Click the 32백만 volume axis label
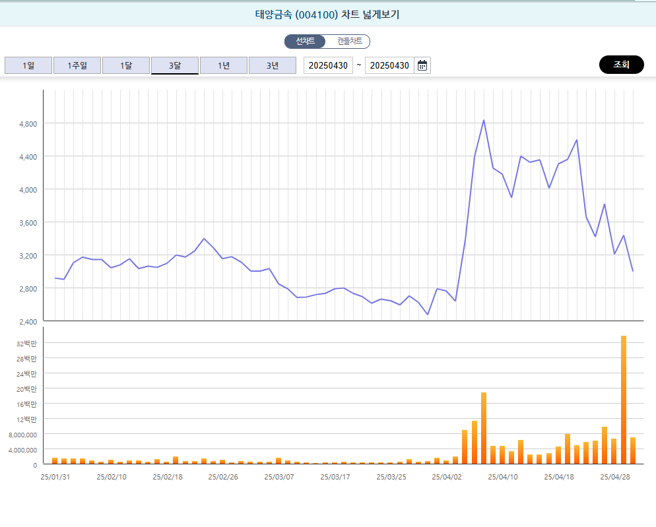Screen dimensions: 656x527 26,344
